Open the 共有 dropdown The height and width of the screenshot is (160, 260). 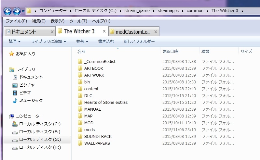pyautogui.click(x=82, y=41)
